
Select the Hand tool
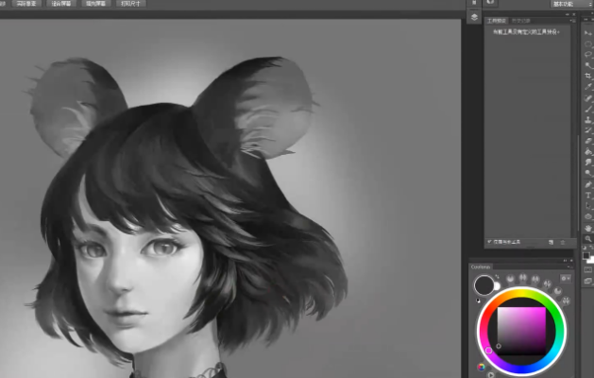(588, 229)
